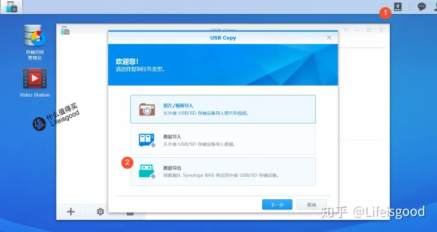Open the upload queue icon in top bar
This screenshot has height=232, width=437.
click(x=398, y=7)
